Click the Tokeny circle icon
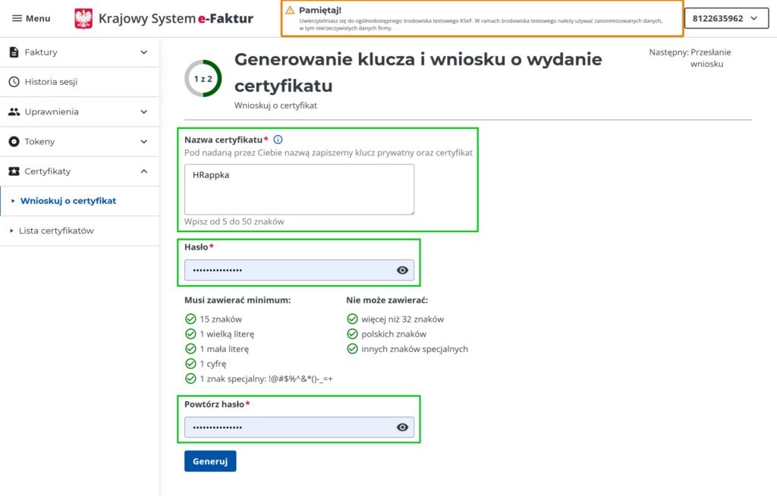 (14, 142)
